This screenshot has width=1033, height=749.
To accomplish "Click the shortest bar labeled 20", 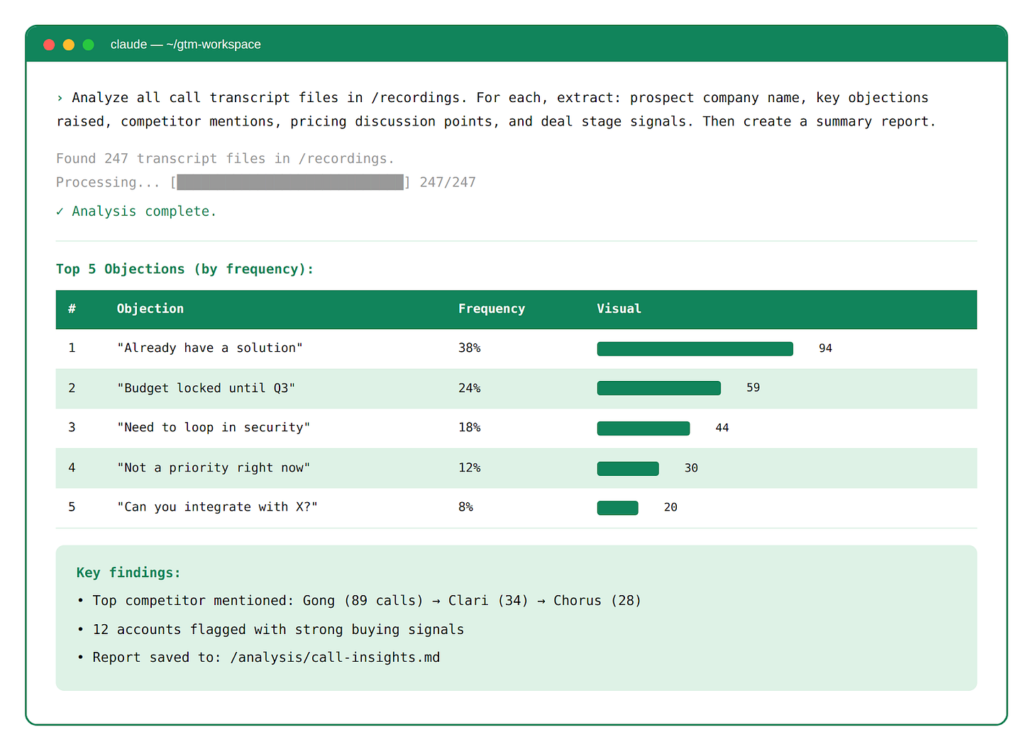I will (617, 507).
